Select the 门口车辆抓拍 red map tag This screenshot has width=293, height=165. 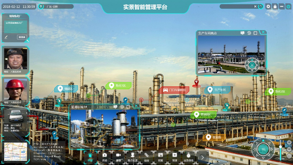(175, 90)
